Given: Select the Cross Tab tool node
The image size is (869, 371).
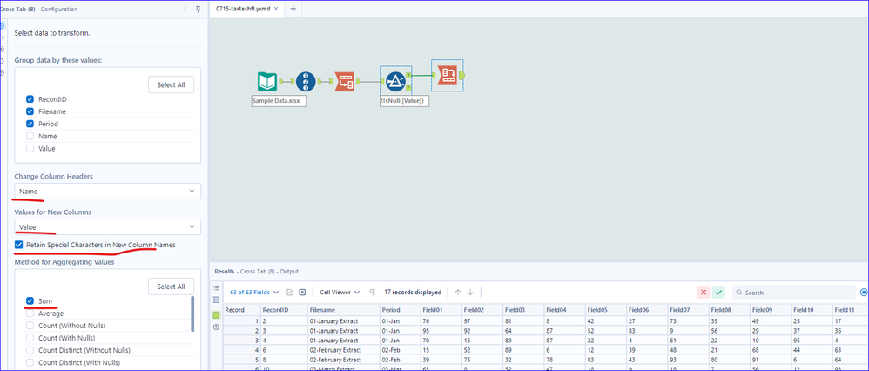Looking at the screenshot, I should [x=447, y=75].
